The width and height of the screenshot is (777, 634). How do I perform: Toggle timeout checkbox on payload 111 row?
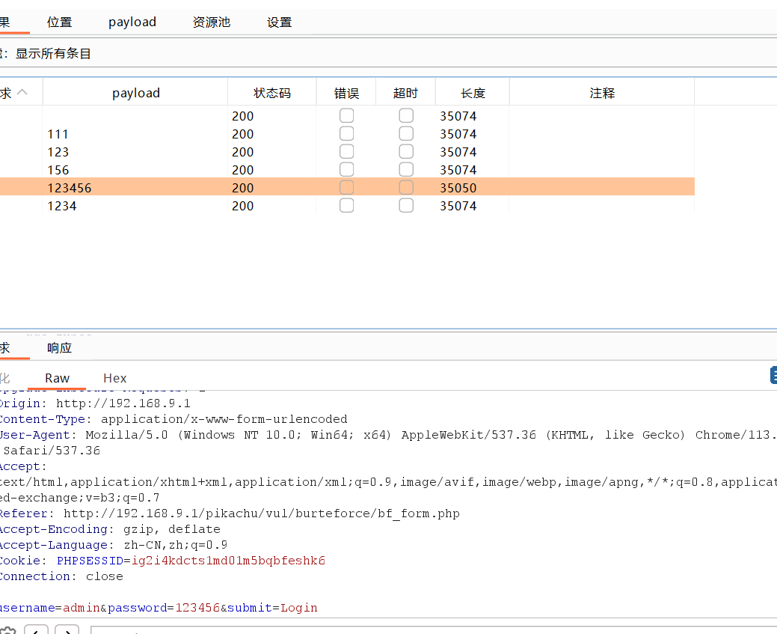(x=406, y=133)
